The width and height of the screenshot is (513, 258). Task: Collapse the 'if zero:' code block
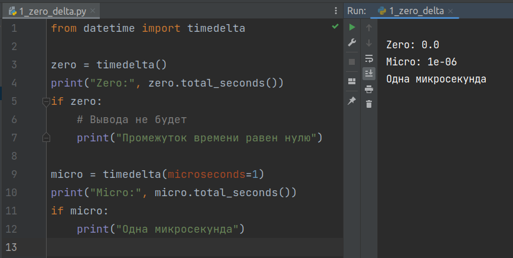(46, 102)
